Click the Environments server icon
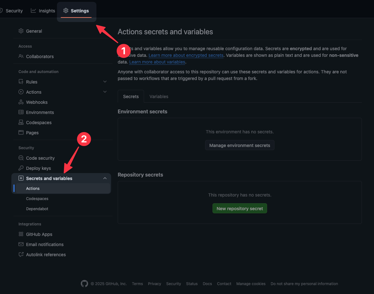374x294 pixels. pos(21,112)
